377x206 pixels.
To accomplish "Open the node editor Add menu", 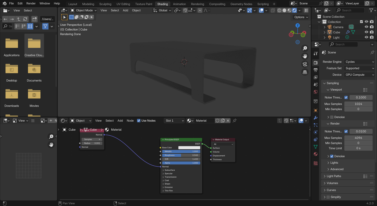I will coord(120,121).
